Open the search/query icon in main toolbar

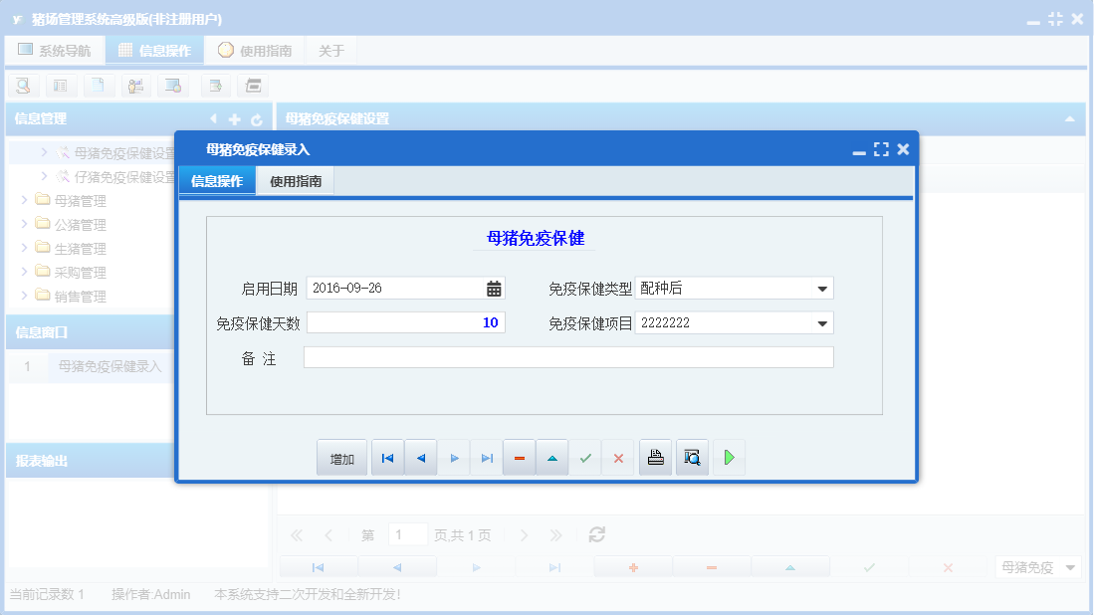coord(22,86)
